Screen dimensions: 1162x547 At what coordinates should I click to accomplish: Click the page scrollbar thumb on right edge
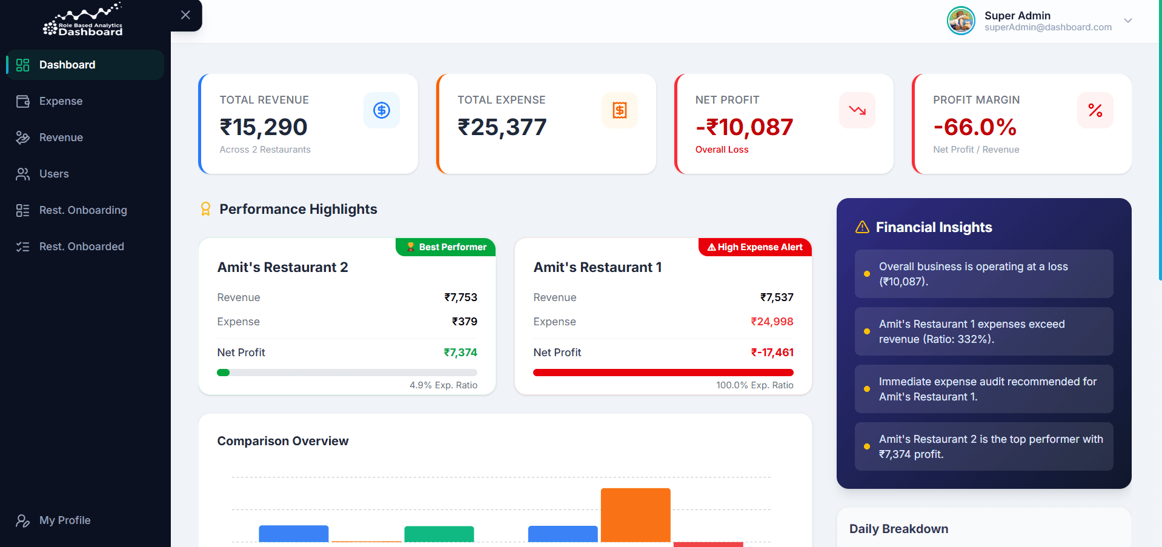pos(1160,141)
